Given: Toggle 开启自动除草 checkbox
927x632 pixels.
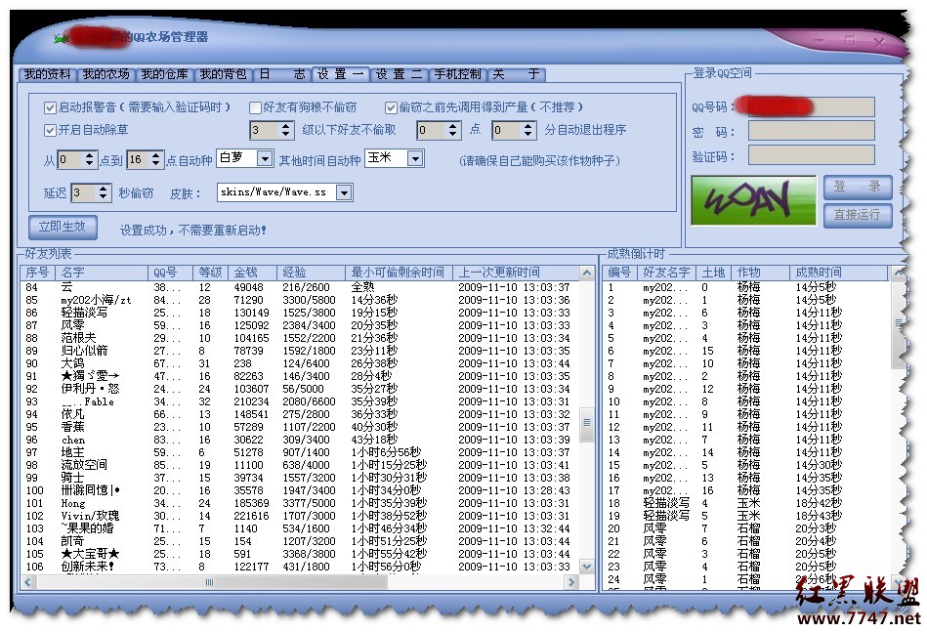Looking at the screenshot, I should [x=50, y=130].
